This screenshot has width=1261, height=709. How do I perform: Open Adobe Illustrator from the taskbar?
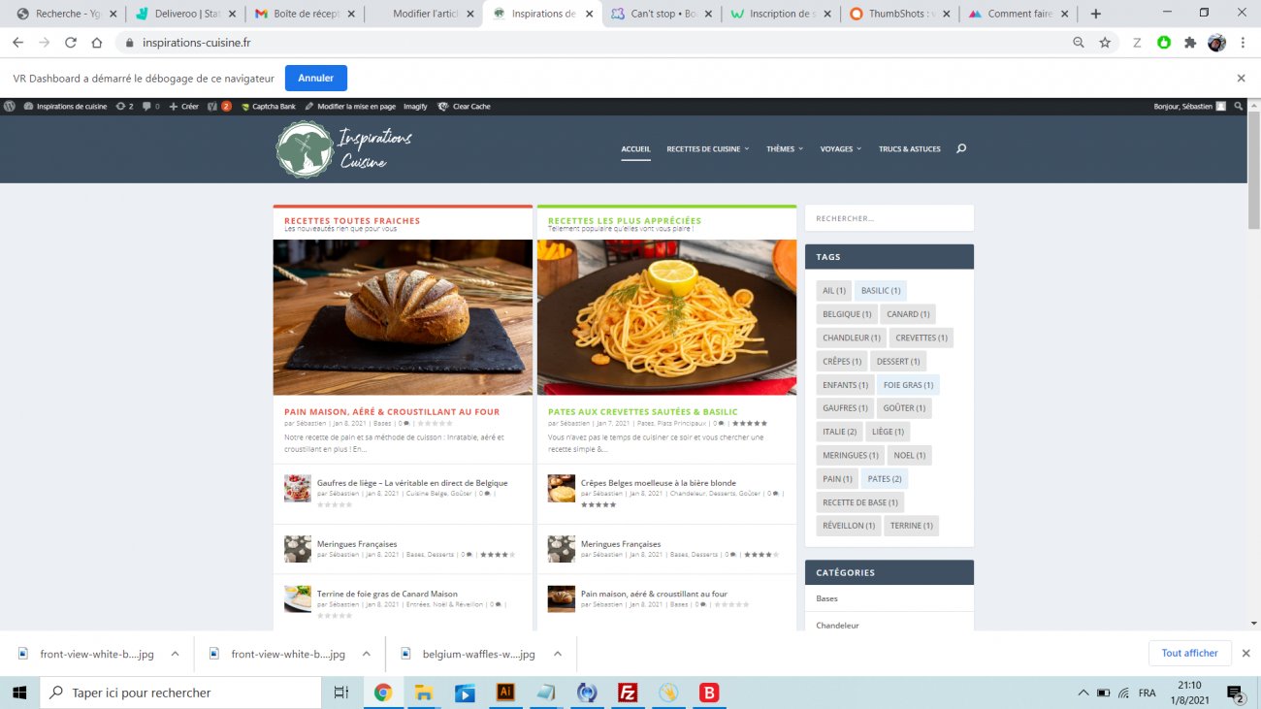pyautogui.click(x=504, y=693)
